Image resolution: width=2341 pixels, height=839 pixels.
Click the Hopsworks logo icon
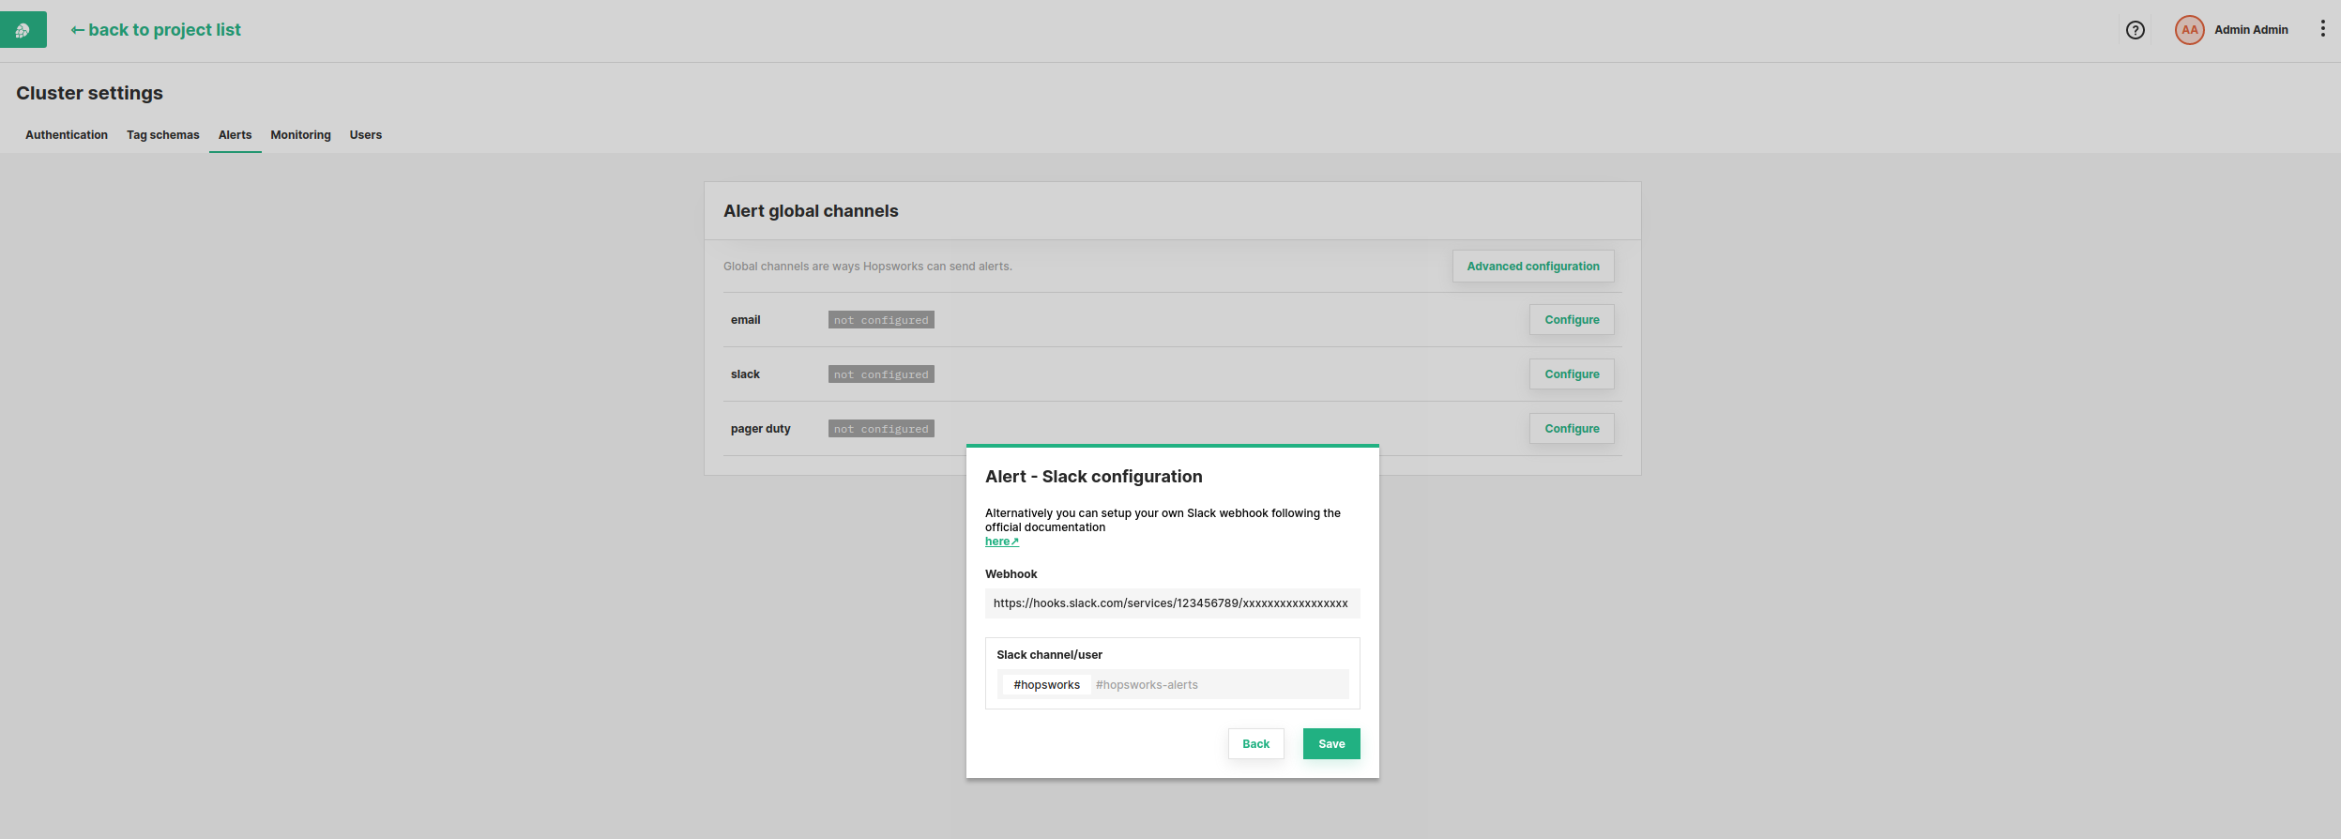pos(23,30)
